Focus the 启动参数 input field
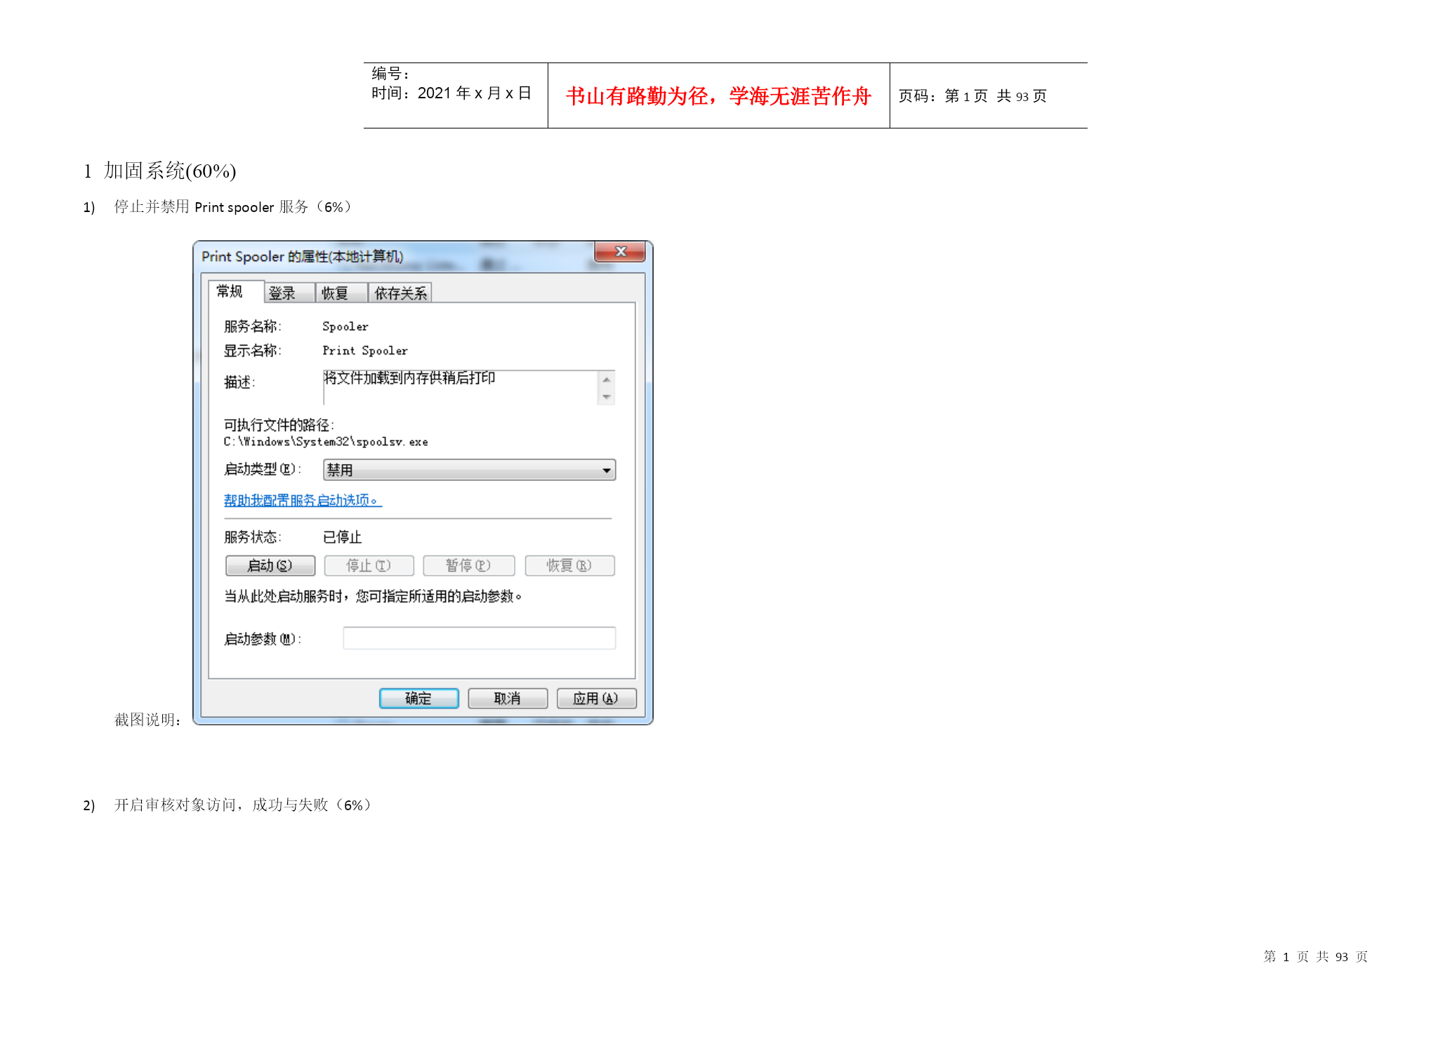The width and height of the screenshot is (1452, 1037). pyautogui.click(x=479, y=638)
